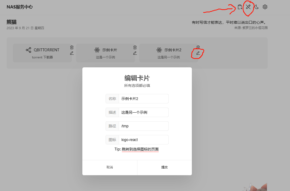Click the 取消 button
290x191 pixels.
[x=110, y=167]
